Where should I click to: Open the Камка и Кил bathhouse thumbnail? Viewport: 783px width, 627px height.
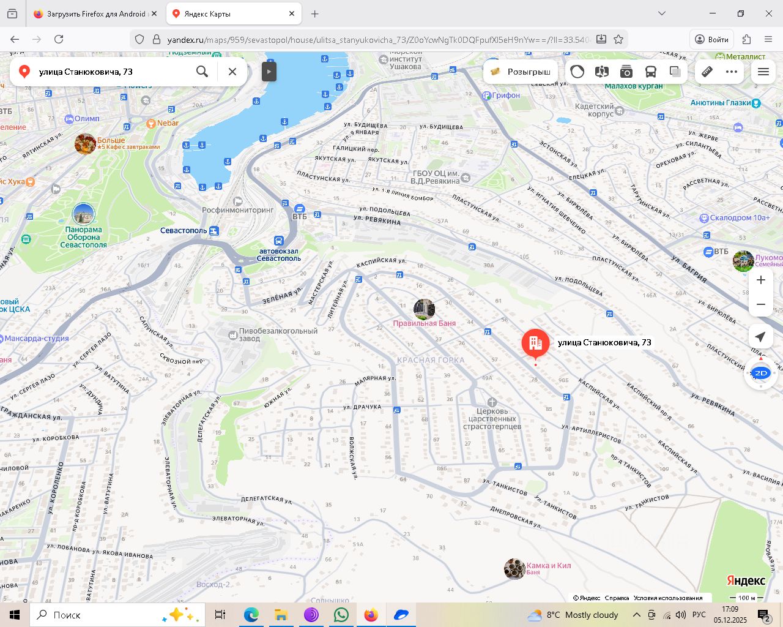514,569
